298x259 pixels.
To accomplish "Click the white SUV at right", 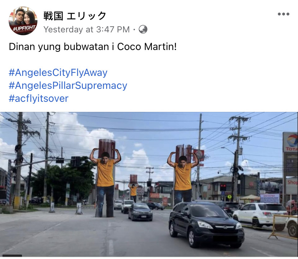I will (260, 215).
